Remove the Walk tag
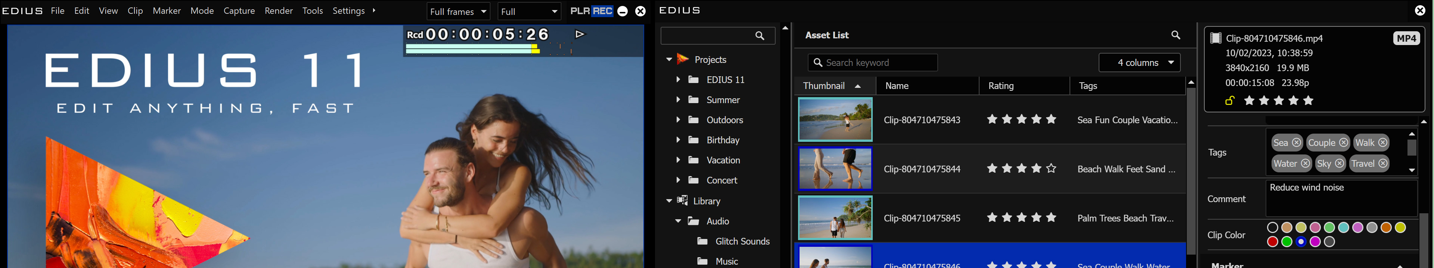 [x=1383, y=143]
